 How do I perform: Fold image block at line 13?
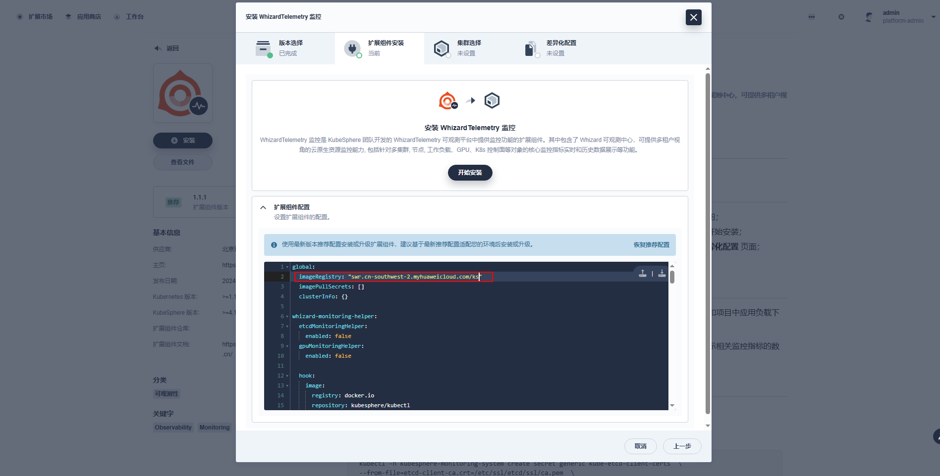[x=287, y=386]
